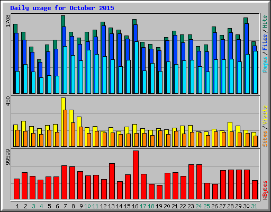Select the red KBytes bar for day 7
The width and height of the screenshot is (271, 212).
coord(64,182)
